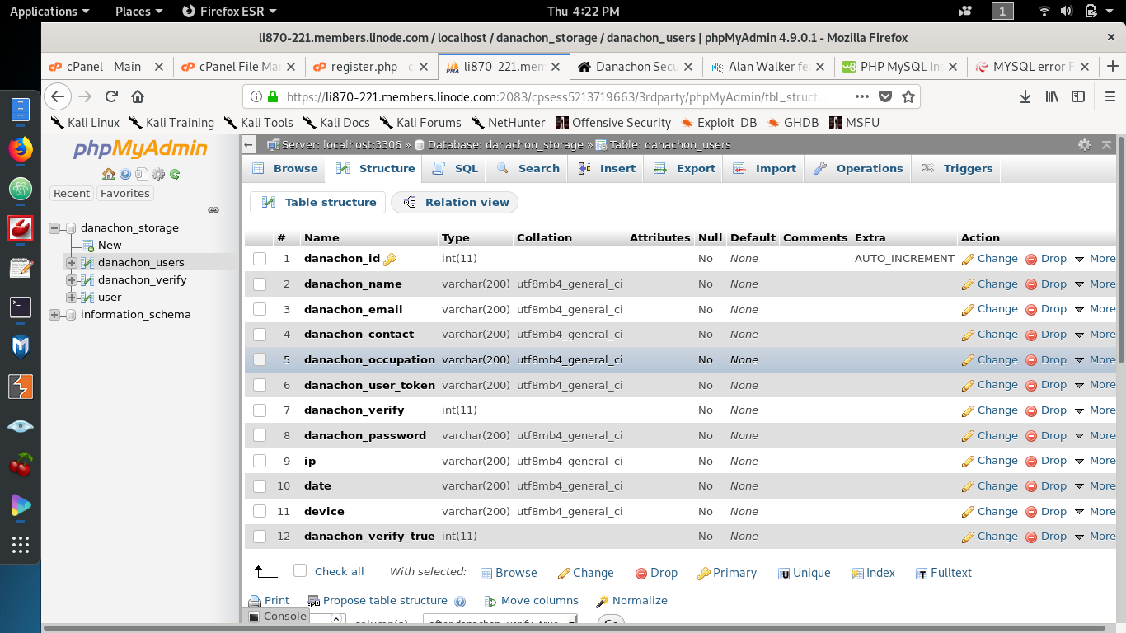The height and width of the screenshot is (633, 1126).
Task: Expand the danachon_verify table tree node
Action: (72, 279)
